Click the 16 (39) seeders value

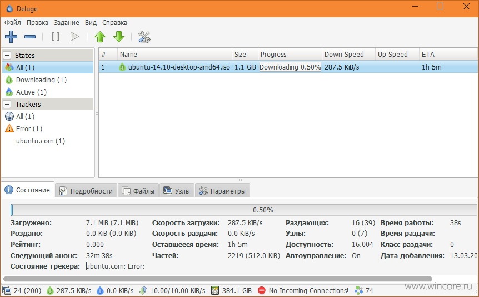(363, 223)
